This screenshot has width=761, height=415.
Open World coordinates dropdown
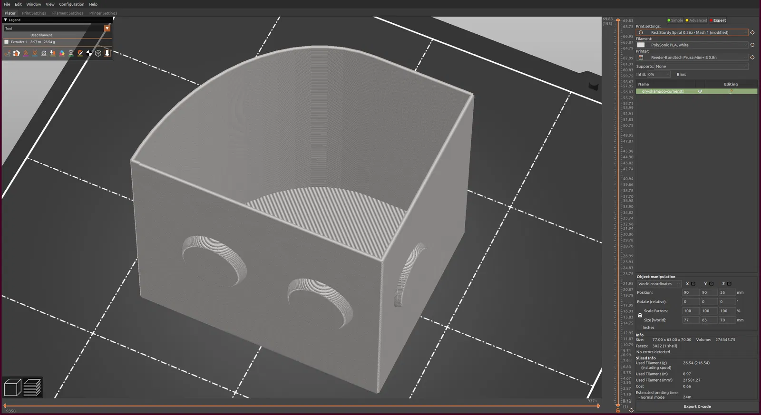click(659, 284)
